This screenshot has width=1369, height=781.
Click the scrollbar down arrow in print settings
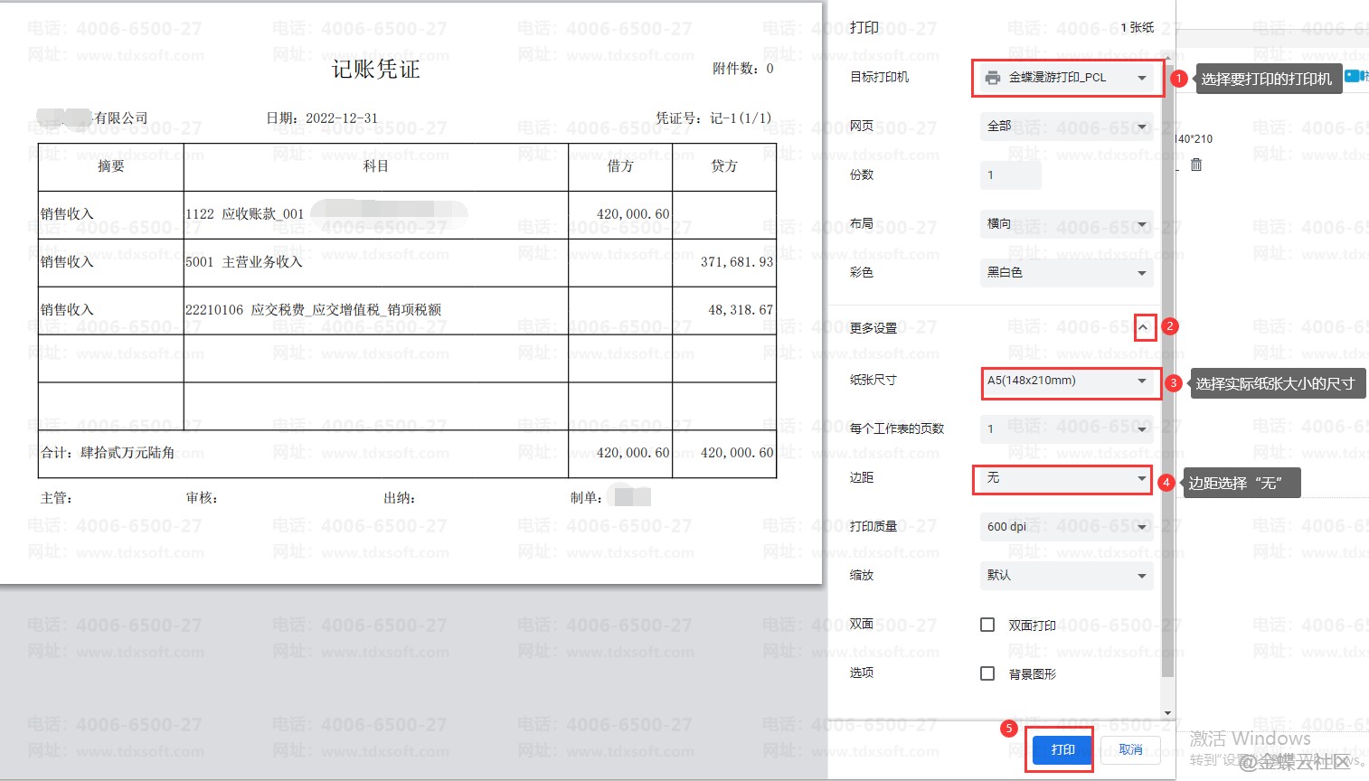(1167, 713)
